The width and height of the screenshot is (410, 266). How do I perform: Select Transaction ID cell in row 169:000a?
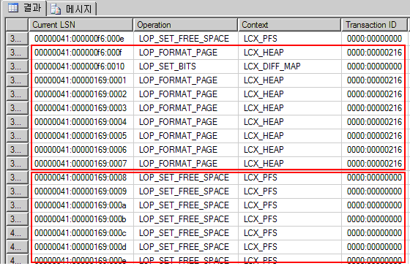point(374,205)
